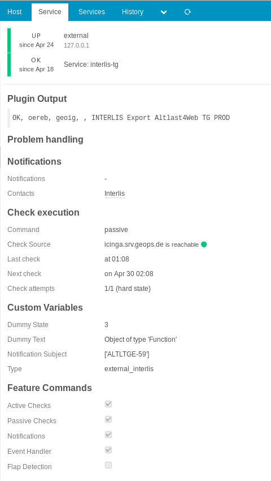This screenshot has width=271, height=481.
Task: Click the green UP state bar
Action: click(9, 40)
